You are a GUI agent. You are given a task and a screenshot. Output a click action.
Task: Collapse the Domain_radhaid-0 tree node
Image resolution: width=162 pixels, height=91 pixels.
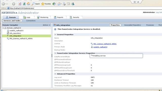(3, 28)
